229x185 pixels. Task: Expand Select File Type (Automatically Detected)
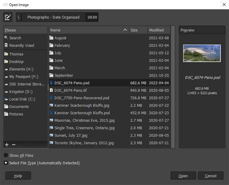(6, 163)
